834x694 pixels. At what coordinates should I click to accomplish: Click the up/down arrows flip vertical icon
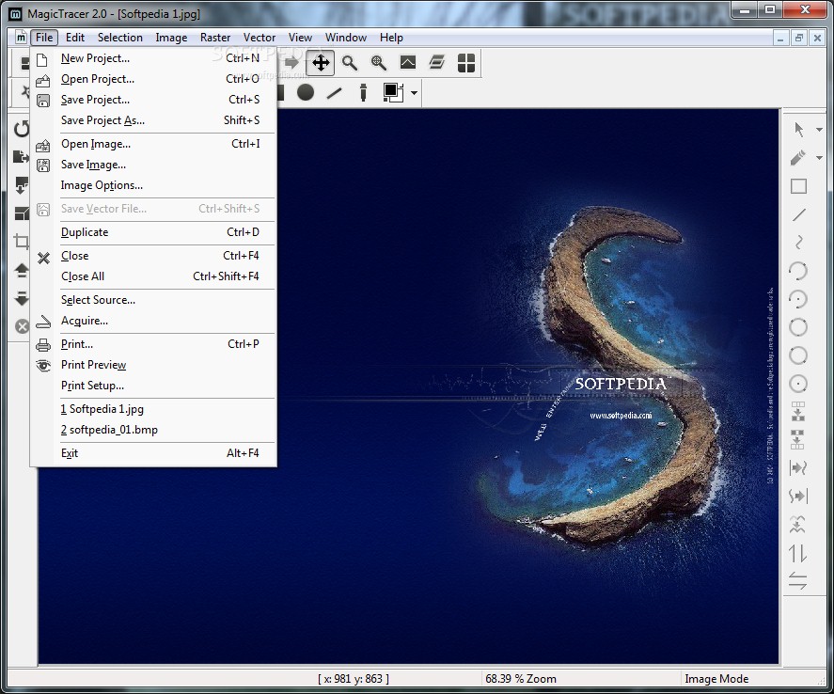click(798, 553)
